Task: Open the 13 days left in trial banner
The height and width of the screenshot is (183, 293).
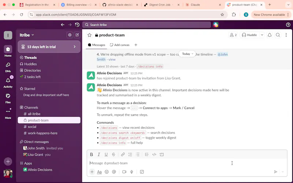Action: 49,47
